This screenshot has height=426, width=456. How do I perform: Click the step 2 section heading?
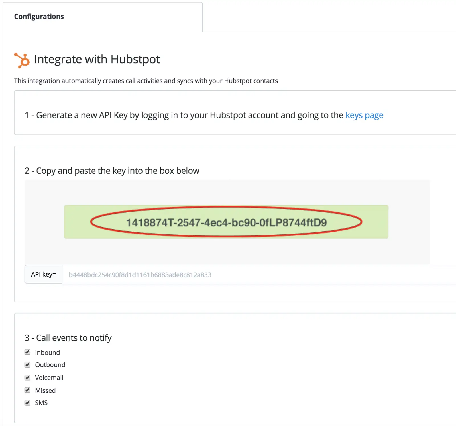(112, 171)
